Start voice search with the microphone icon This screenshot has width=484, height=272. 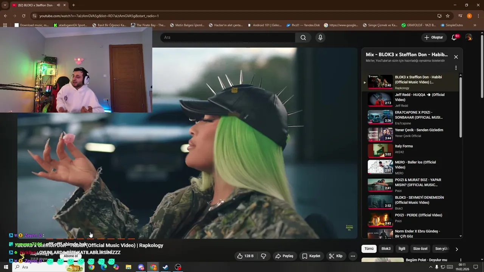coord(320,37)
